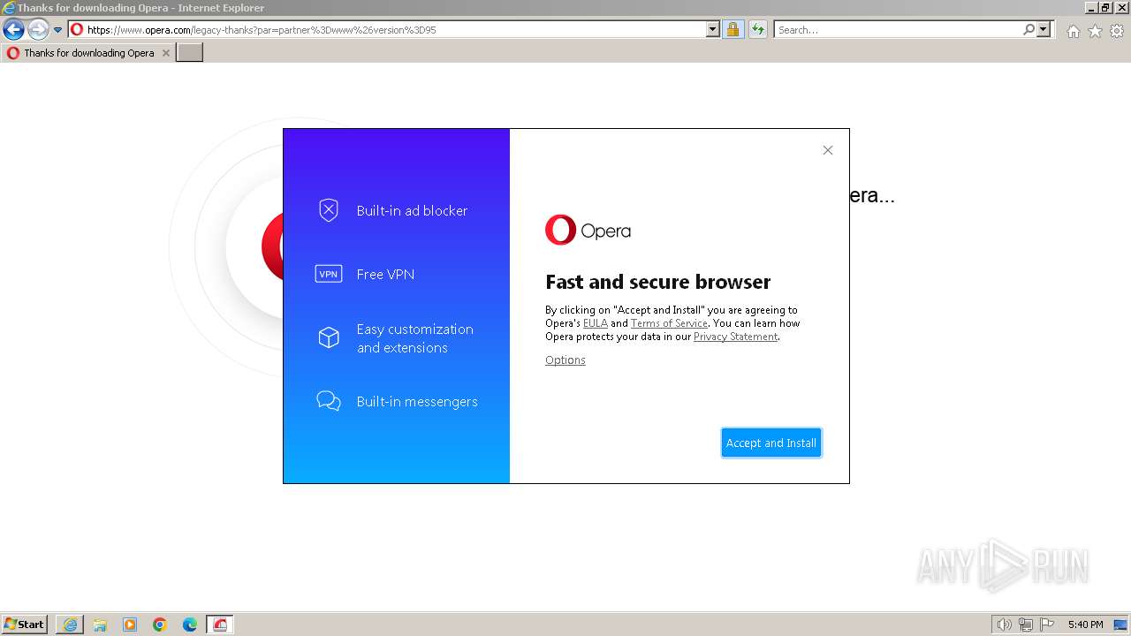Open installer Options link
1131x636 pixels.
[565, 360]
